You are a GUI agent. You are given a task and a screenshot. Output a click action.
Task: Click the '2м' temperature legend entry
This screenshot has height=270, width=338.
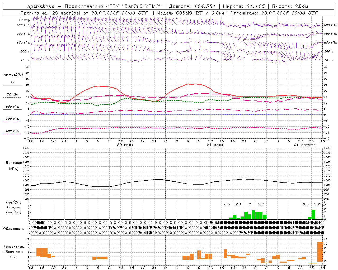(x=12, y=82)
